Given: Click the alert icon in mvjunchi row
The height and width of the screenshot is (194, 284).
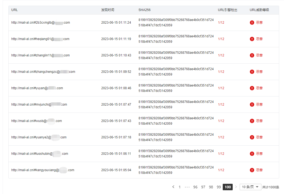Looking at the screenshot, I should [252, 105].
